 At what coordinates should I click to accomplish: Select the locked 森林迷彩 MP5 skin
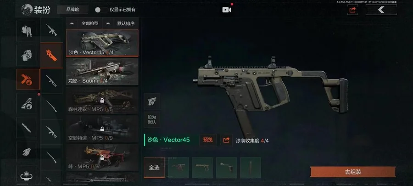coord(102,101)
